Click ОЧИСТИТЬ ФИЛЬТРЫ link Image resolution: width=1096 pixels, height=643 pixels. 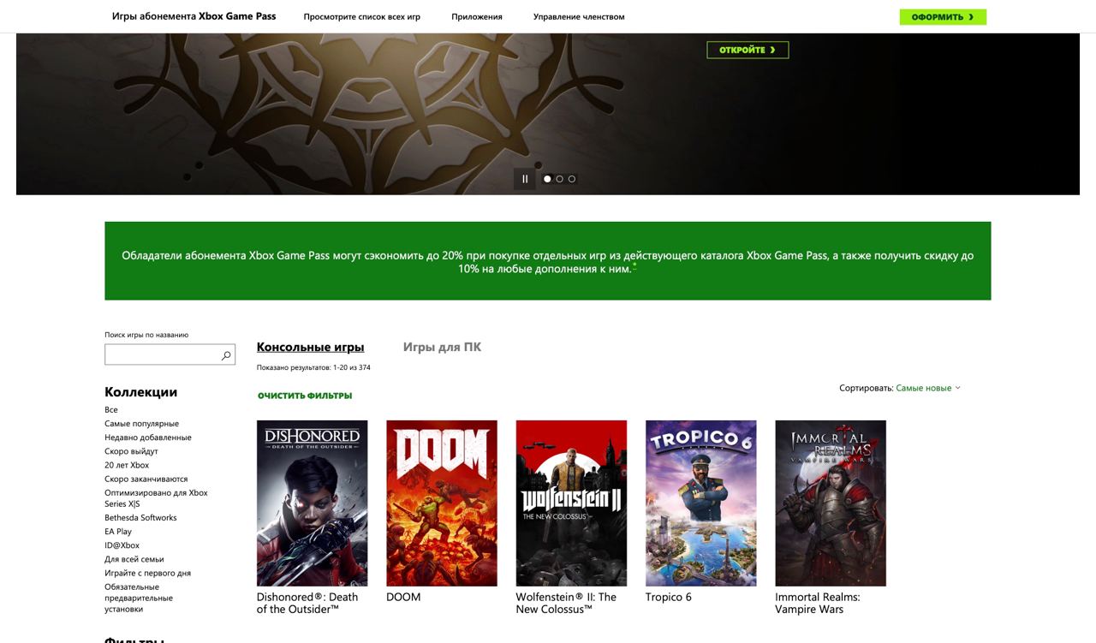pyautogui.click(x=305, y=396)
